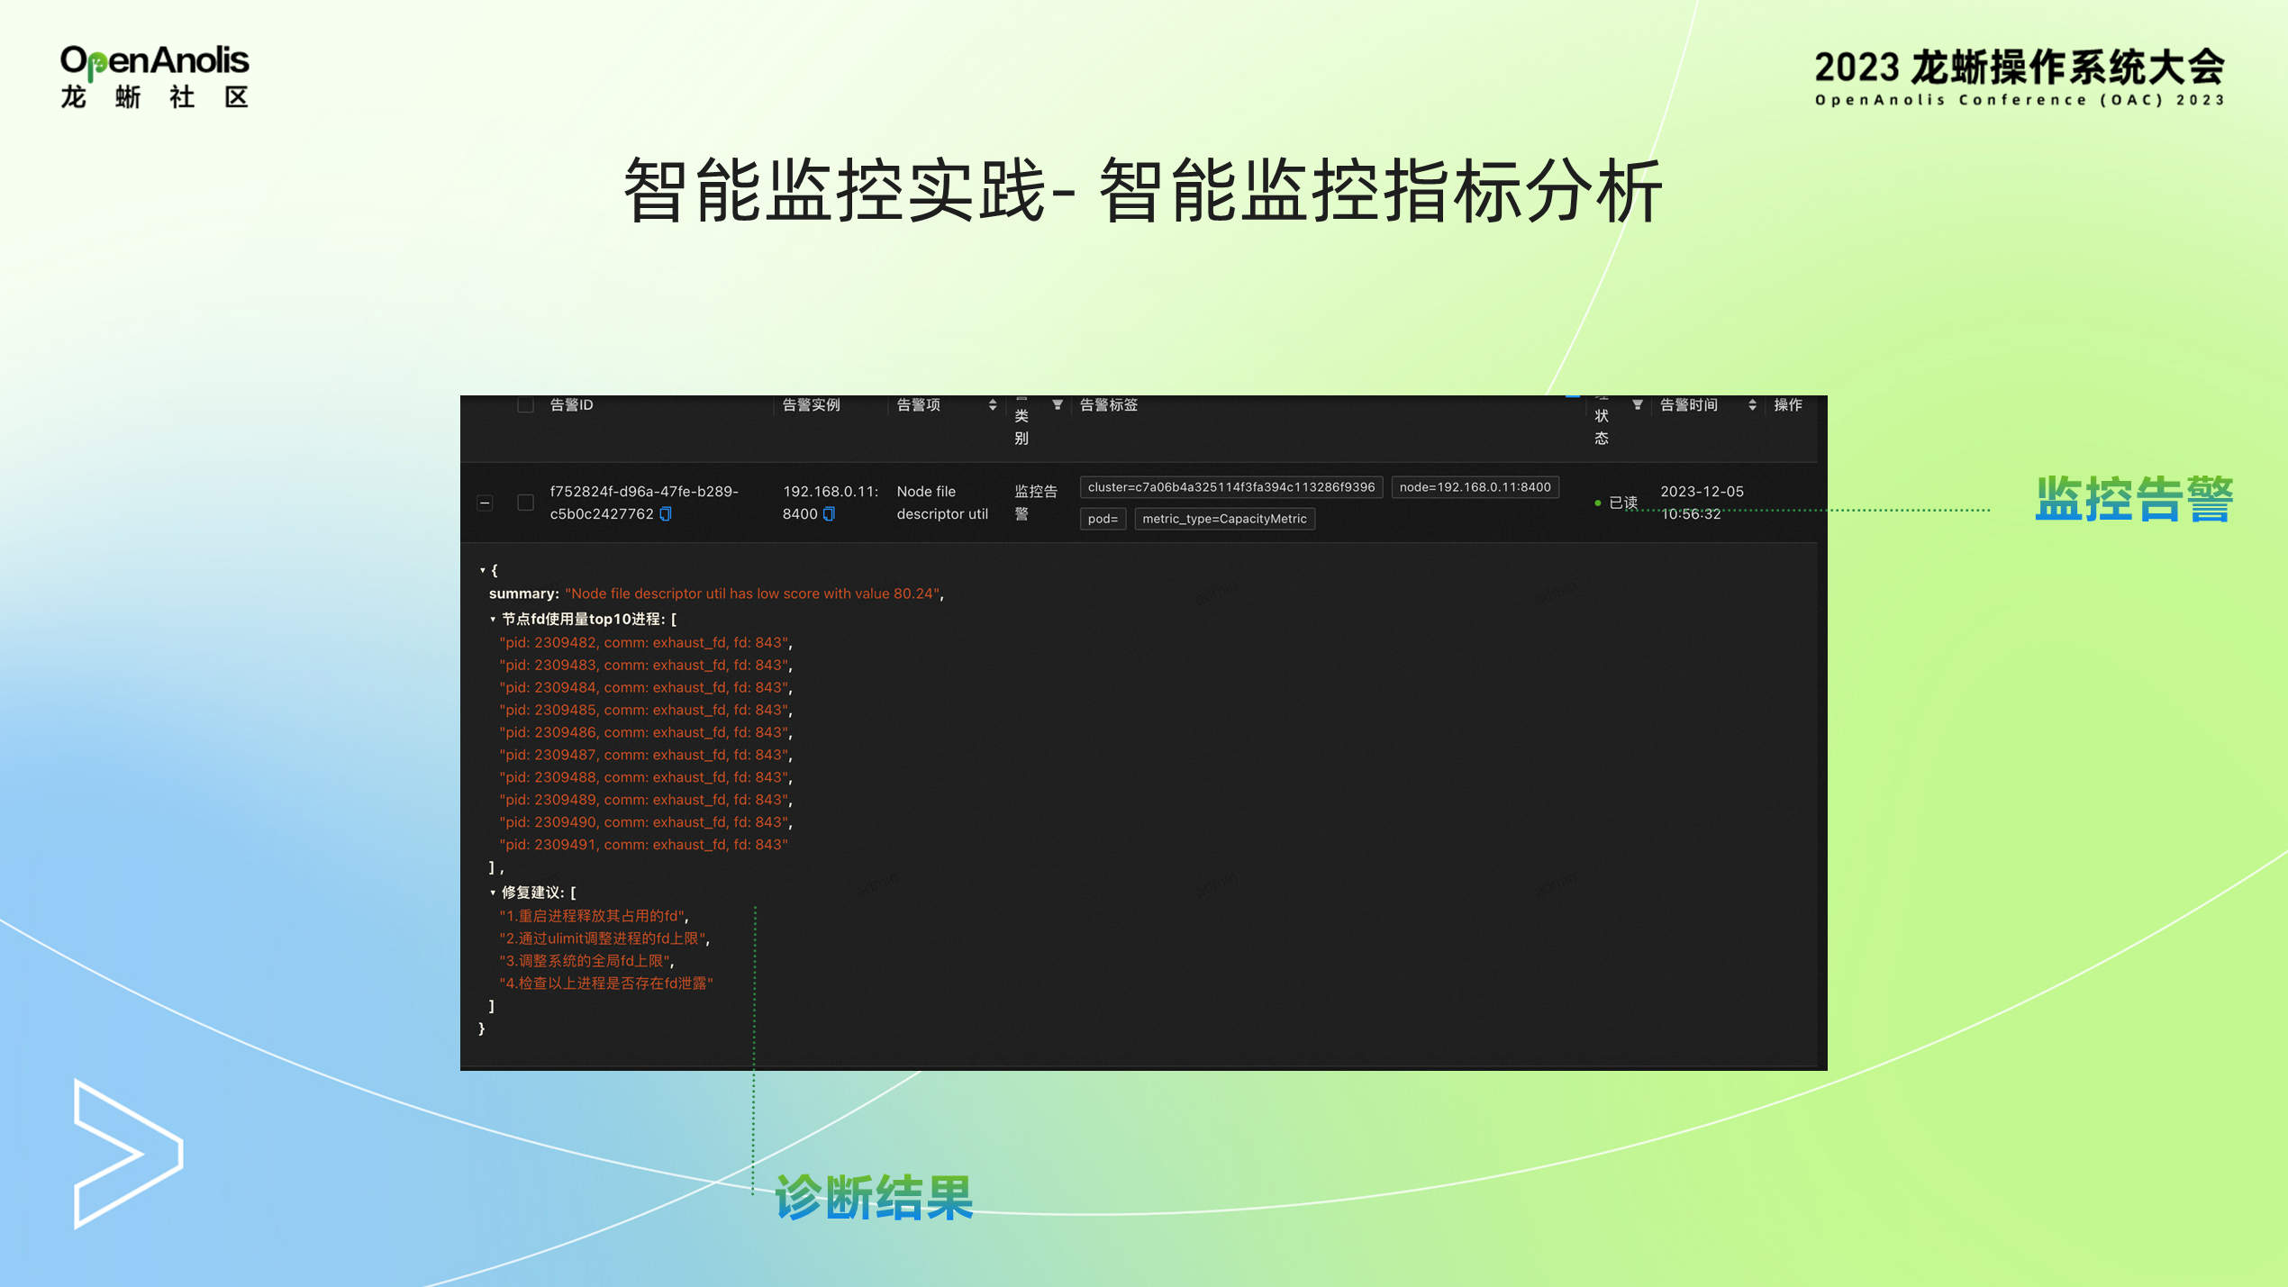The width and height of the screenshot is (2288, 1287).
Task: Collapse the 修复建议 array
Action: point(493,893)
